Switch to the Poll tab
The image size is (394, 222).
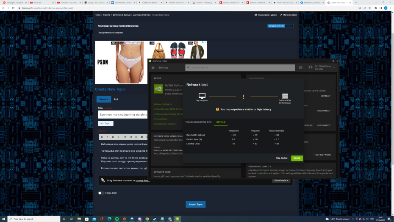pyautogui.click(x=116, y=99)
